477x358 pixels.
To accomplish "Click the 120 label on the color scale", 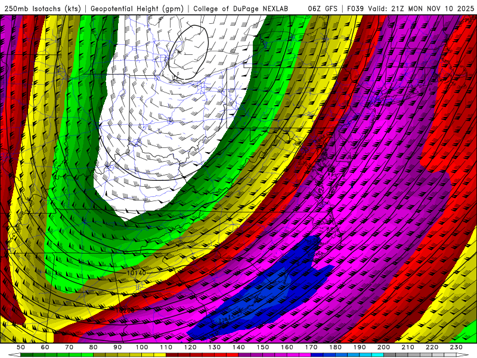I will (x=190, y=347).
